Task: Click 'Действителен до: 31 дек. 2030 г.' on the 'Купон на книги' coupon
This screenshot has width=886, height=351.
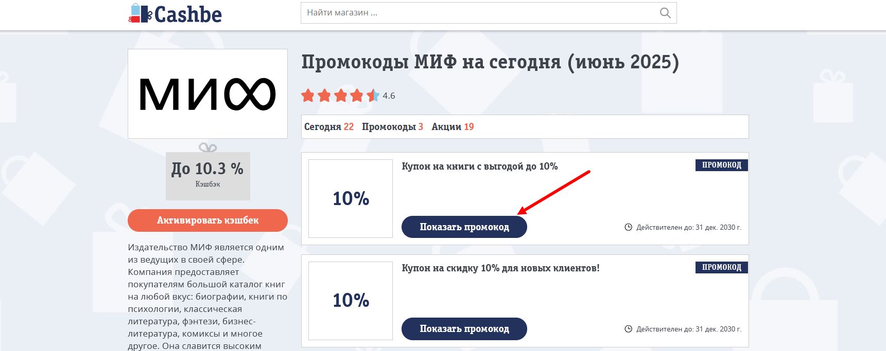Action: pyautogui.click(x=689, y=227)
